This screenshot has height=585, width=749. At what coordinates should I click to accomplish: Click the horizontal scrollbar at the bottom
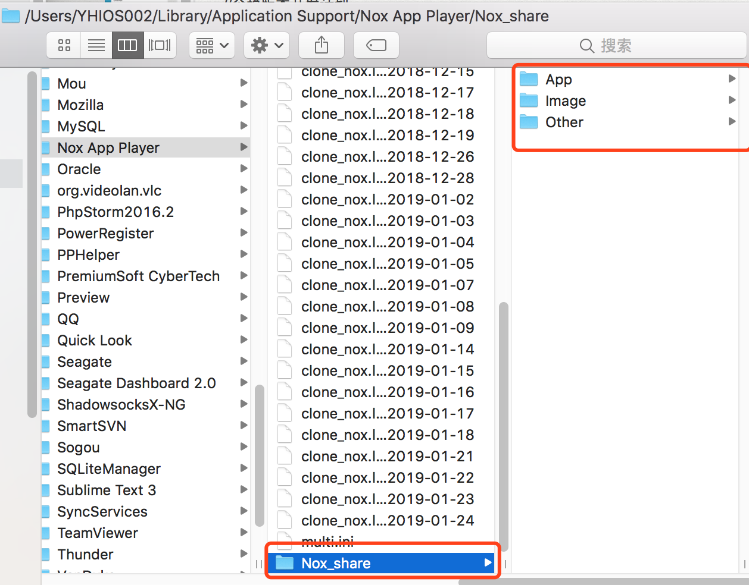(x=603, y=581)
